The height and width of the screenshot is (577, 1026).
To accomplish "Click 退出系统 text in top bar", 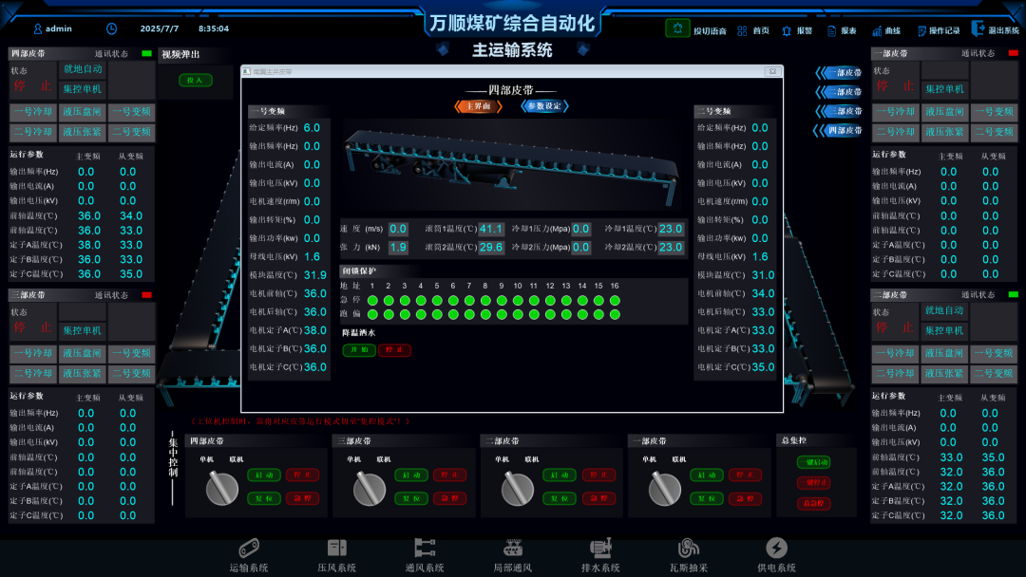I will [x=1003, y=30].
